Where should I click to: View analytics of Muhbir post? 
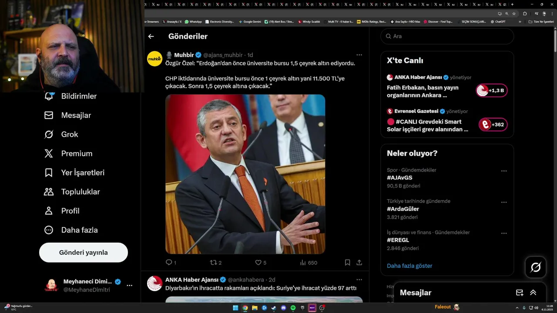[309, 263]
